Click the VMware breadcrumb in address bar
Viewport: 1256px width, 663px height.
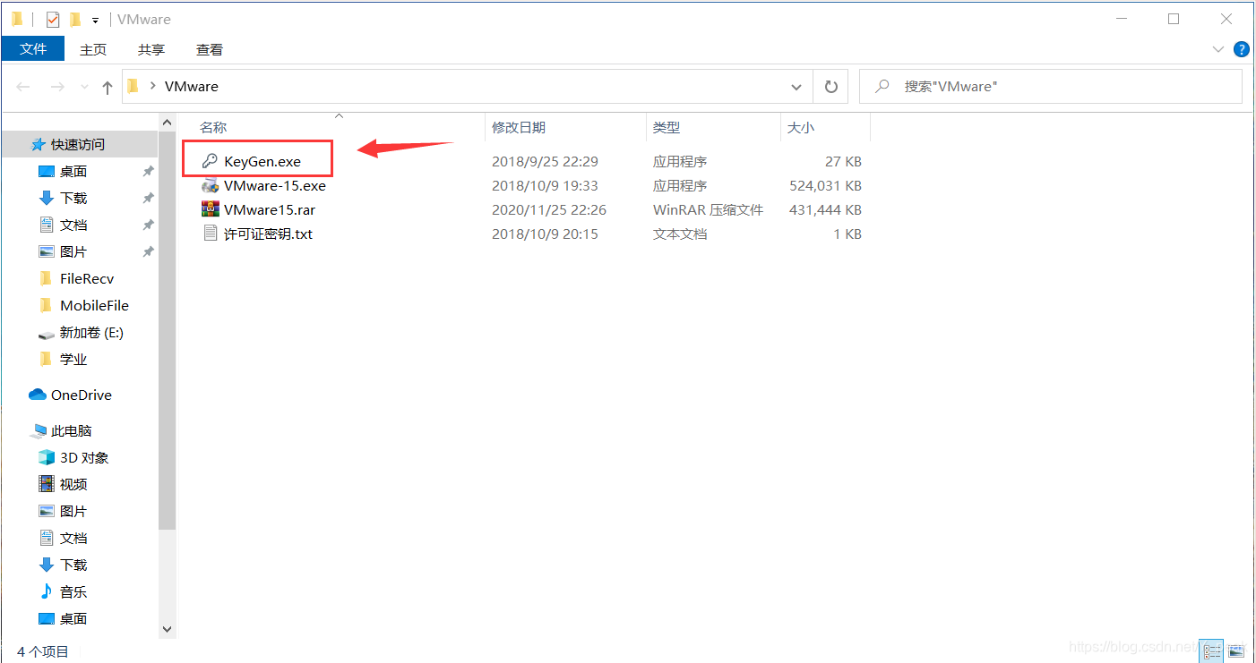coord(192,86)
